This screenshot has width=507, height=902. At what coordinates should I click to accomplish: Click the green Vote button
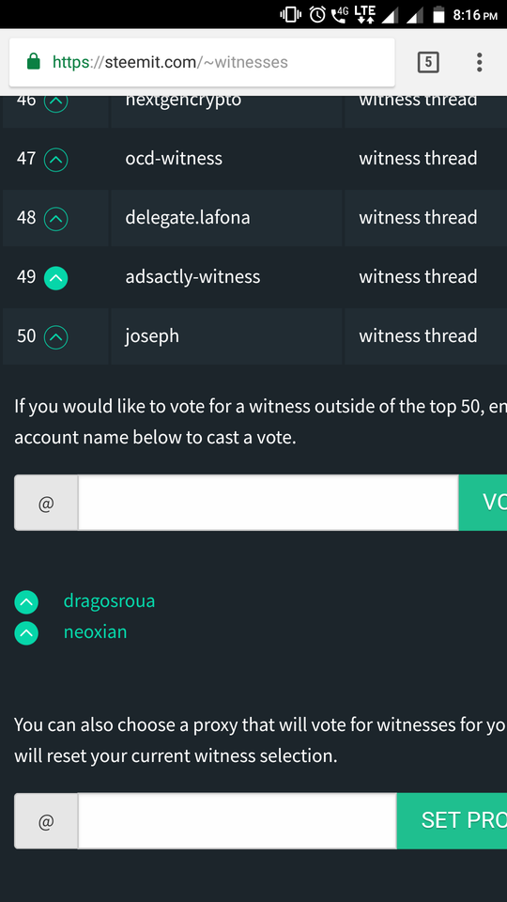click(483, 503)
